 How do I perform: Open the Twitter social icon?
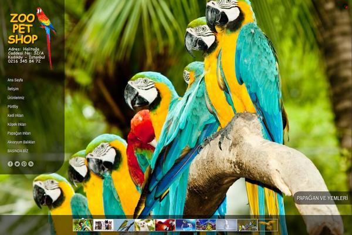(x=17, y=164)
